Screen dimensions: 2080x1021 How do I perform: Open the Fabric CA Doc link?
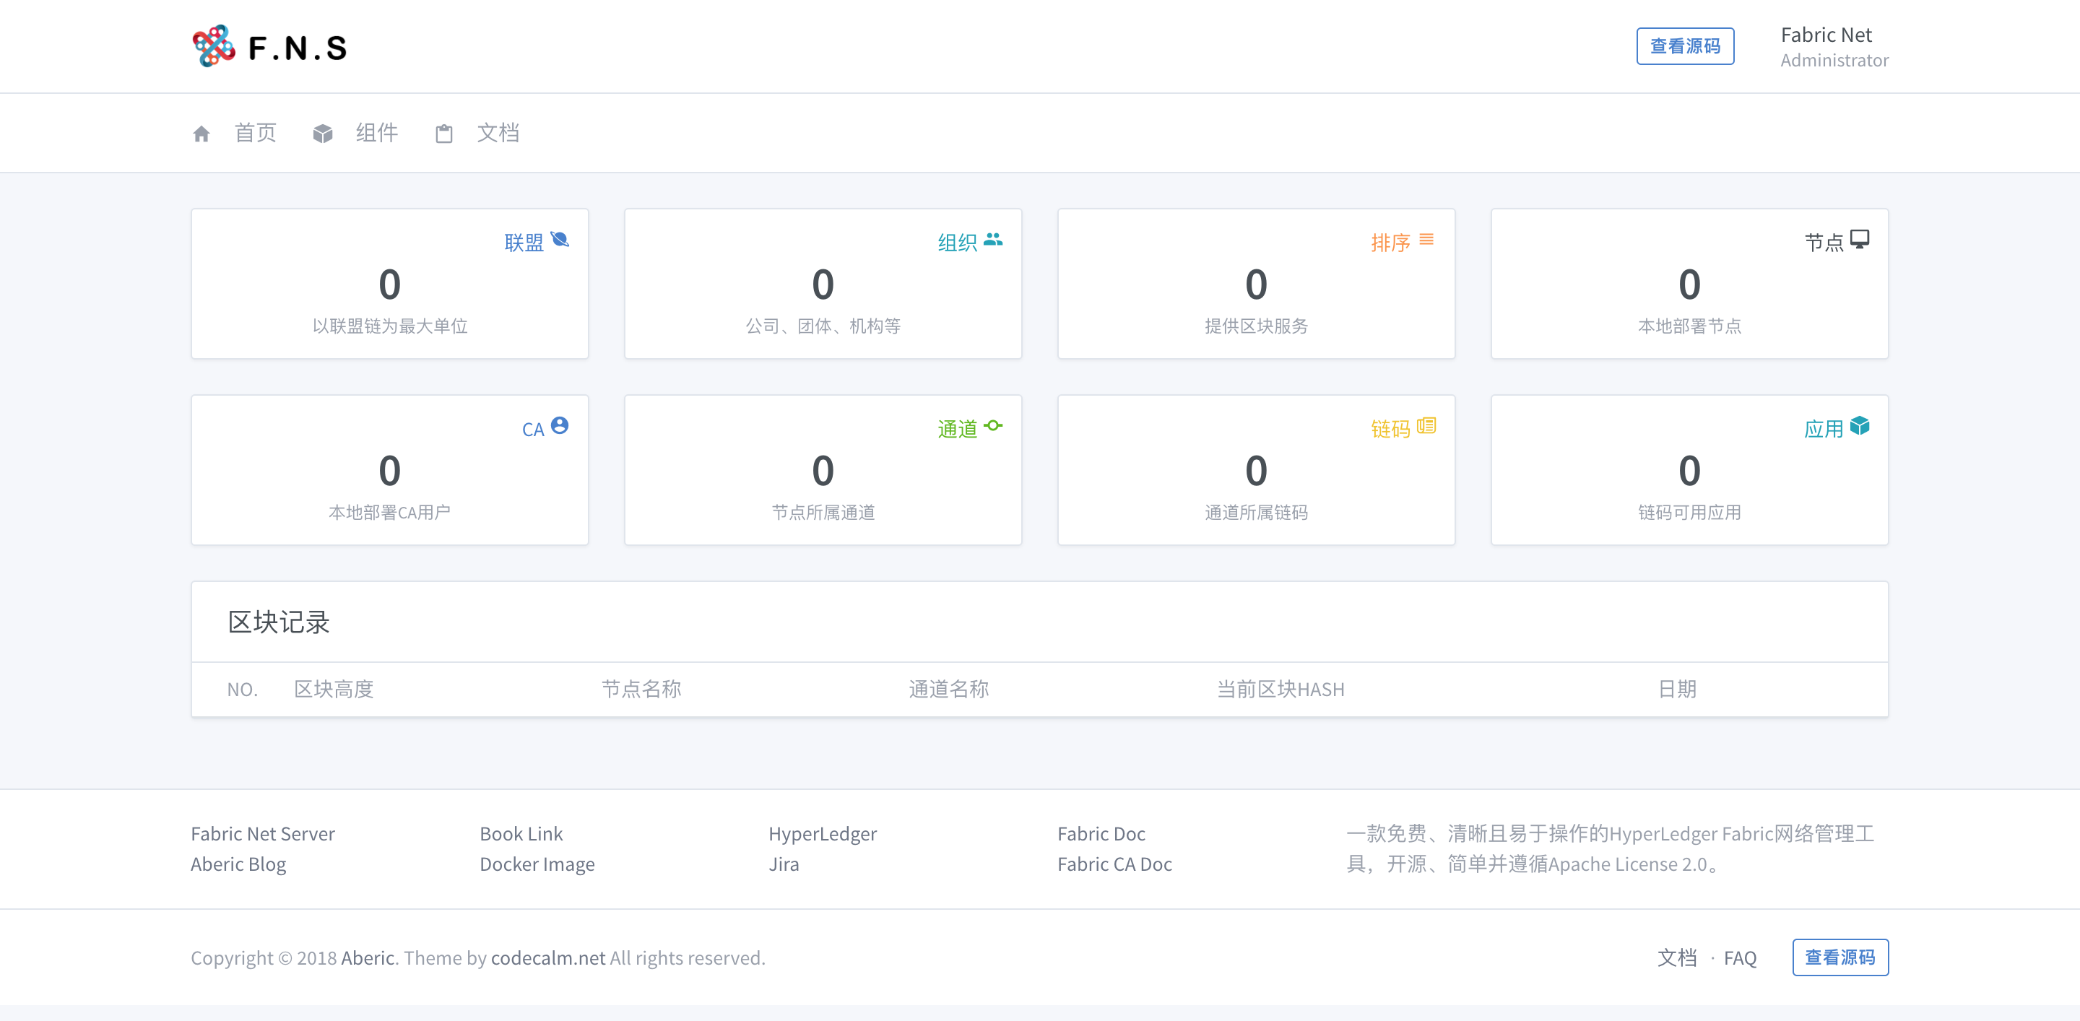[1114, 864]
